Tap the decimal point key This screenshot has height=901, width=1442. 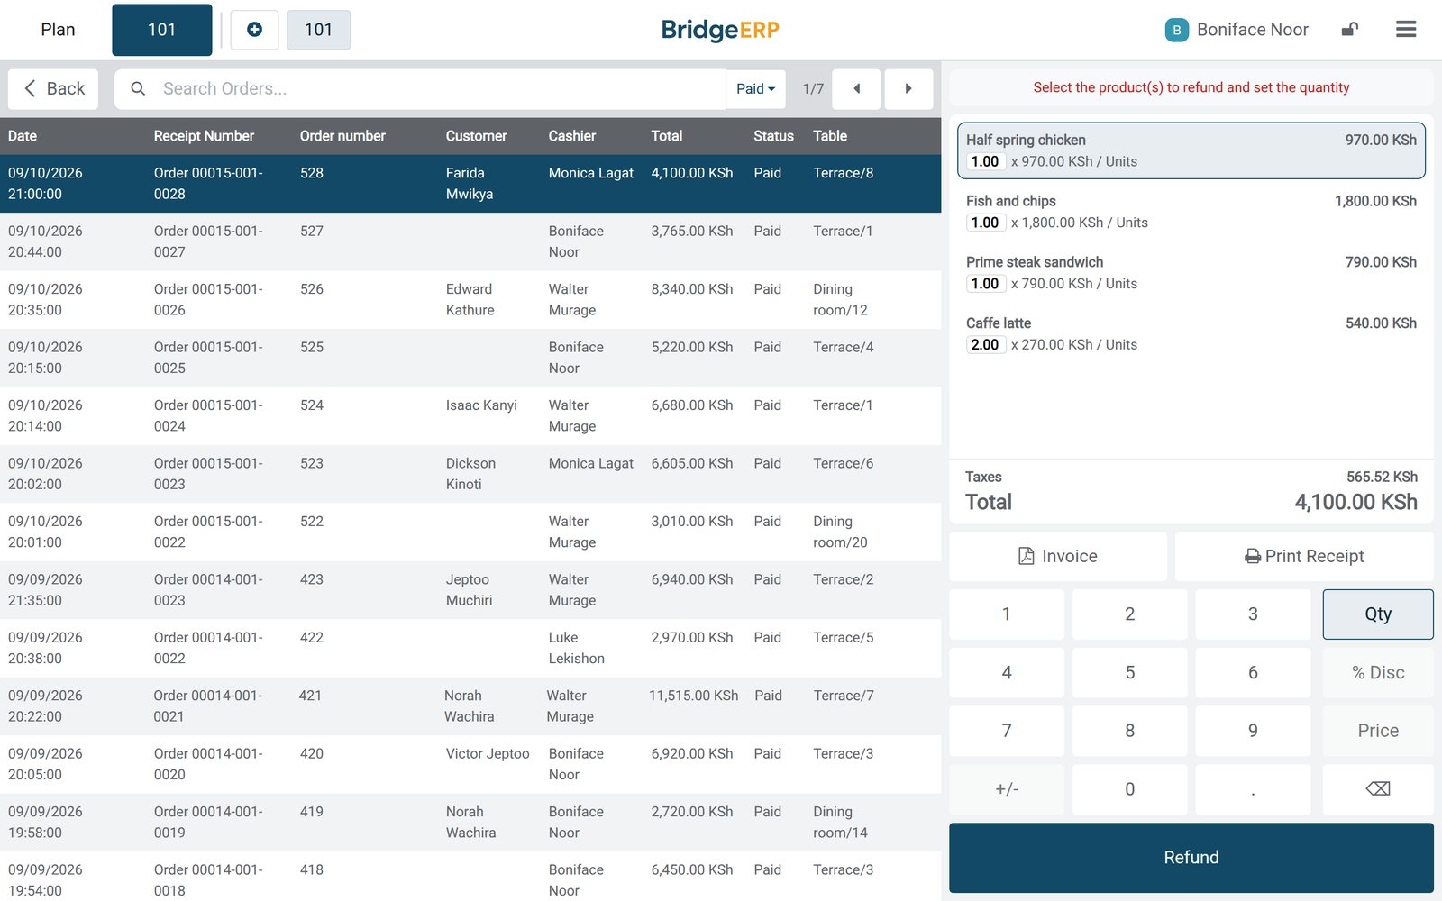(x=1253, y=789)
